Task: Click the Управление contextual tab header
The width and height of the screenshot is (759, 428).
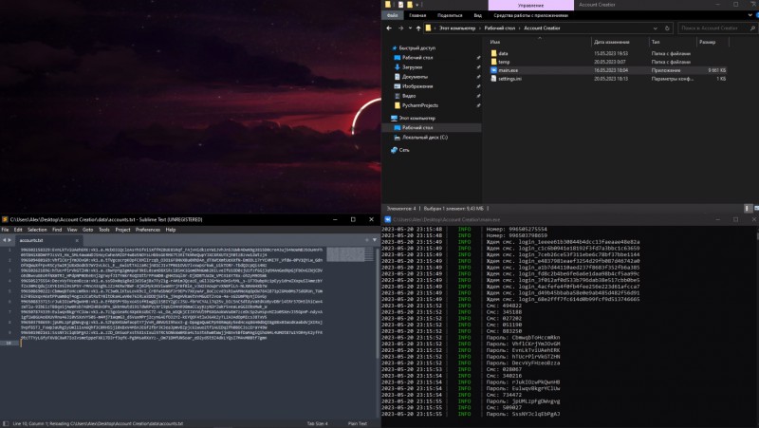Action: (531, 5)
